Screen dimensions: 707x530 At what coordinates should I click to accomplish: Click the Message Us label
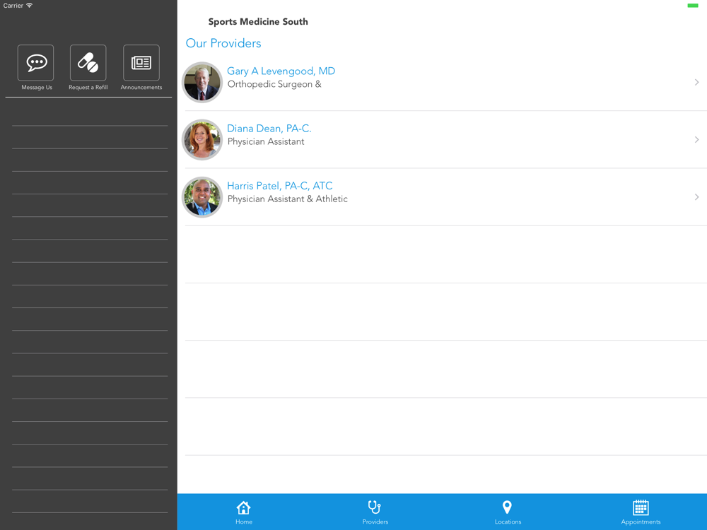coord(37,88)
